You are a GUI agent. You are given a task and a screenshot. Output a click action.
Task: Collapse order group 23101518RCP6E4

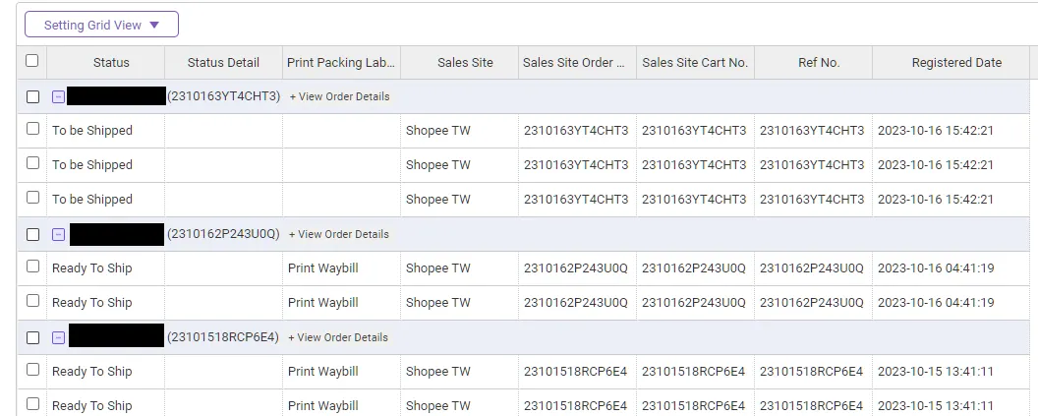click(58, 337)
